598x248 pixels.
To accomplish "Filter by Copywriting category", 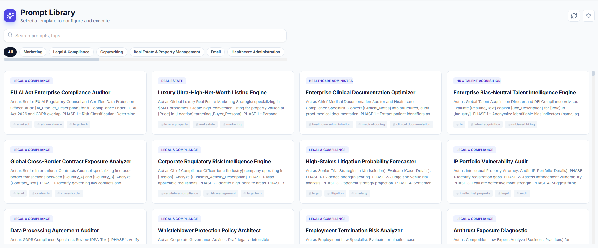I will click(x=111, y=52).
